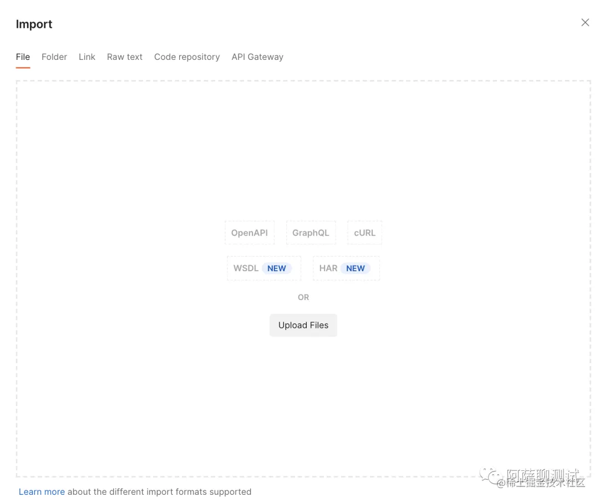This screenshot has height=502, width=599.
Task: Click the OR separator text
Action: tap(303, 297)
